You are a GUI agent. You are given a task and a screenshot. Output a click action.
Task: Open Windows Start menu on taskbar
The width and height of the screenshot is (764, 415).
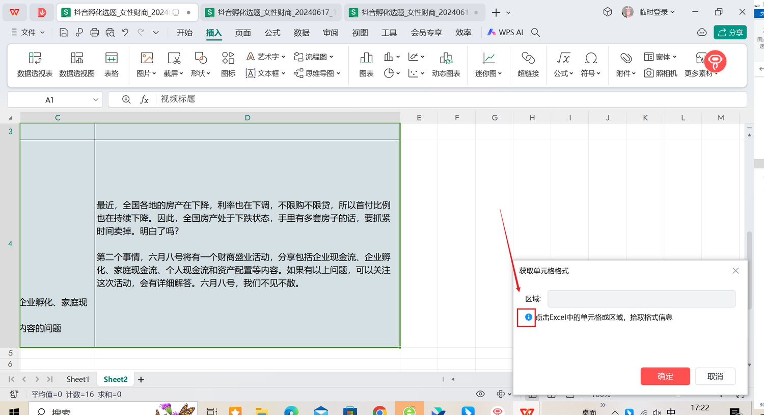click(14, 411)
